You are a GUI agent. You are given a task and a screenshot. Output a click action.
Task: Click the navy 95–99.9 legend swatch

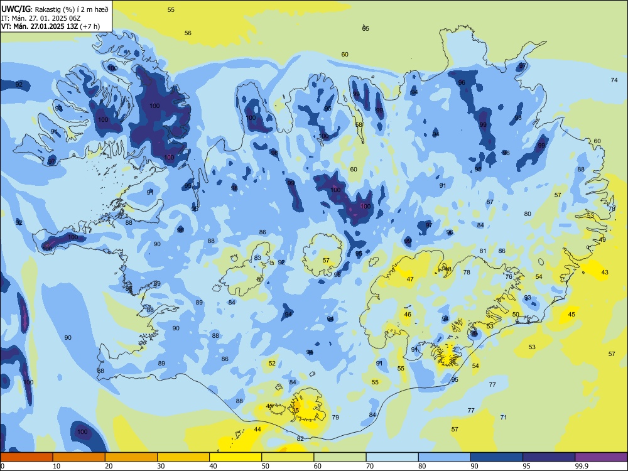pos(549,457)
